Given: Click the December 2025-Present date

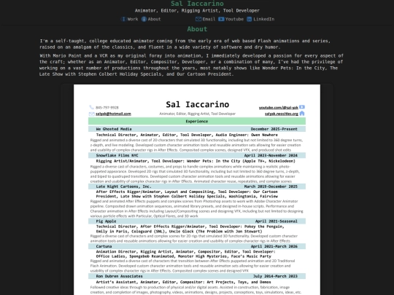Looking at the screenshot, I should [274, 129].
